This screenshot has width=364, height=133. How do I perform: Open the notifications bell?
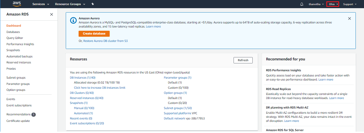click(302, 4)
